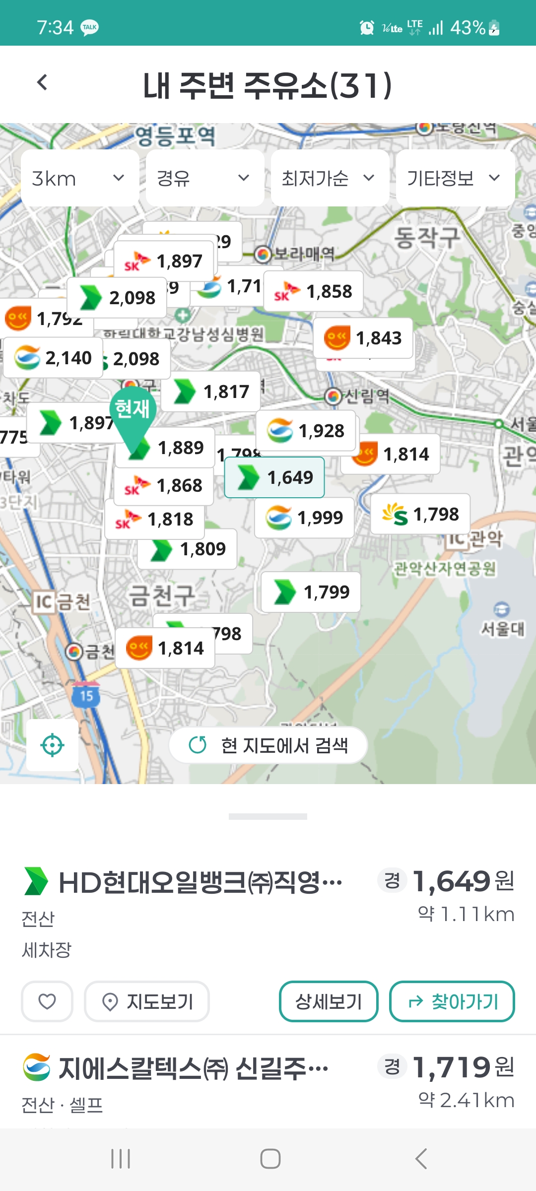Click 상세보기 for HD Hyundai Oilbank
536x1191 pixels.
[x=329, y=1001]
